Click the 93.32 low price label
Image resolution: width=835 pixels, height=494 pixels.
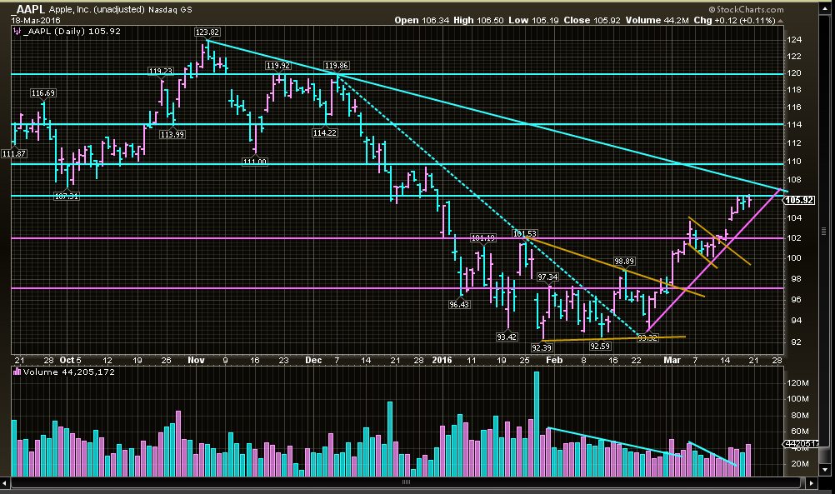pyautogui.click(x=647, y=337)
